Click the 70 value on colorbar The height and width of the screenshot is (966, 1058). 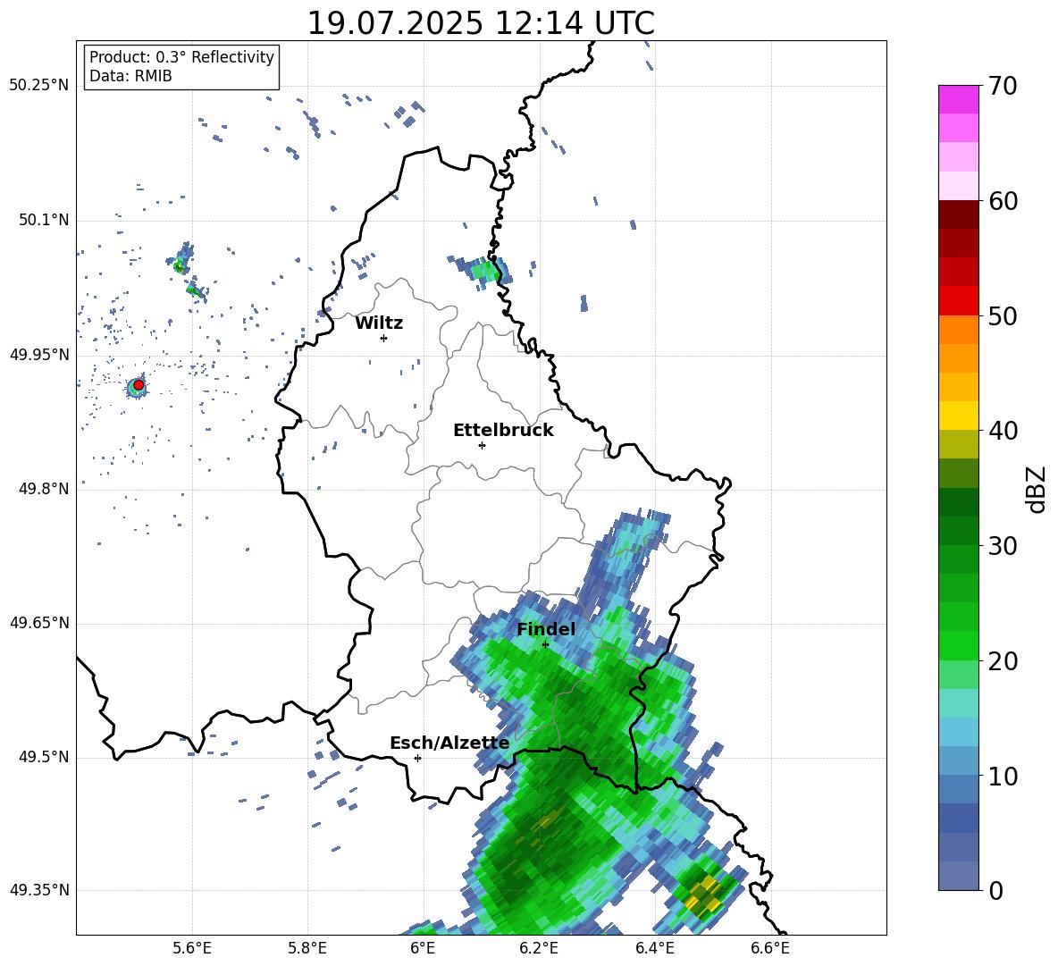point(1003,86)
